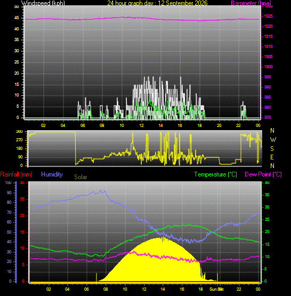Click the "80" humidity scale value
The height and width of the screenshot is (296, 291).
coord(9,202)
